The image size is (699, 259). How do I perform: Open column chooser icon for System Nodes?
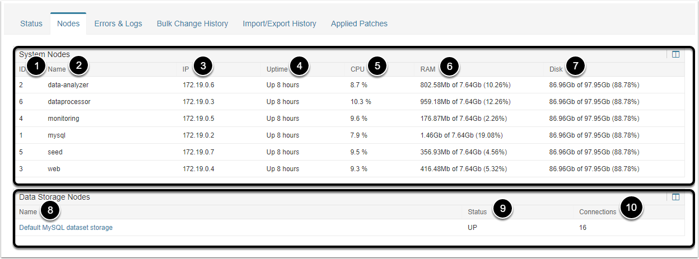(x=675, y=54)
